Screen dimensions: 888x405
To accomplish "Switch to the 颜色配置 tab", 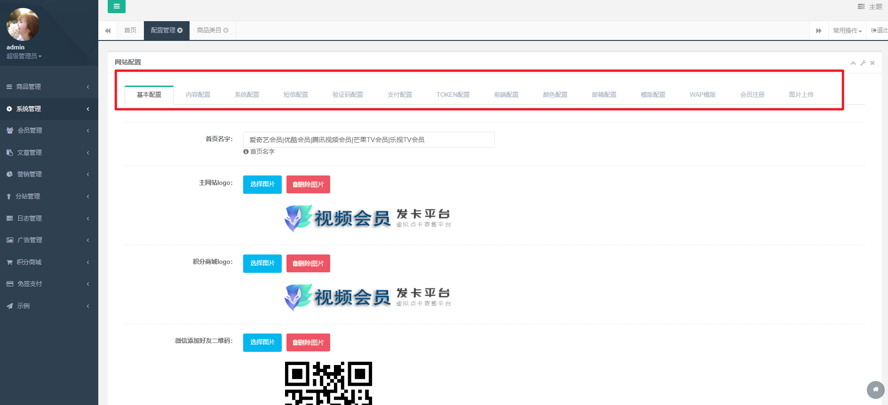I will click(555, 95).
